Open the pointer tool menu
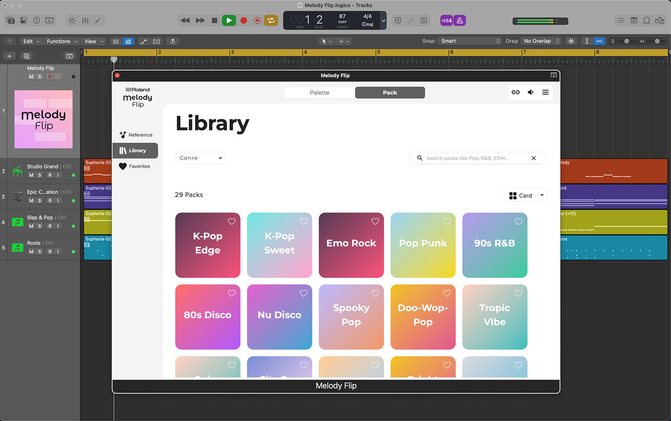 tap(327, 41)
